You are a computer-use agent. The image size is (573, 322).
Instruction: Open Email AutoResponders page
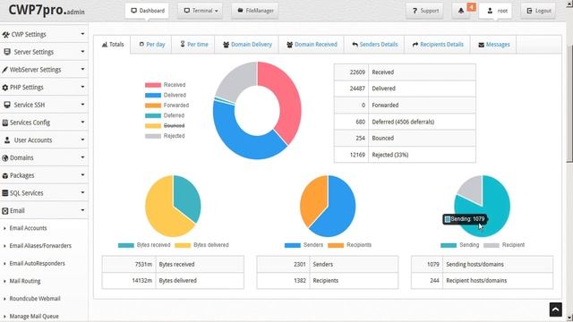(x=37, y=263)
